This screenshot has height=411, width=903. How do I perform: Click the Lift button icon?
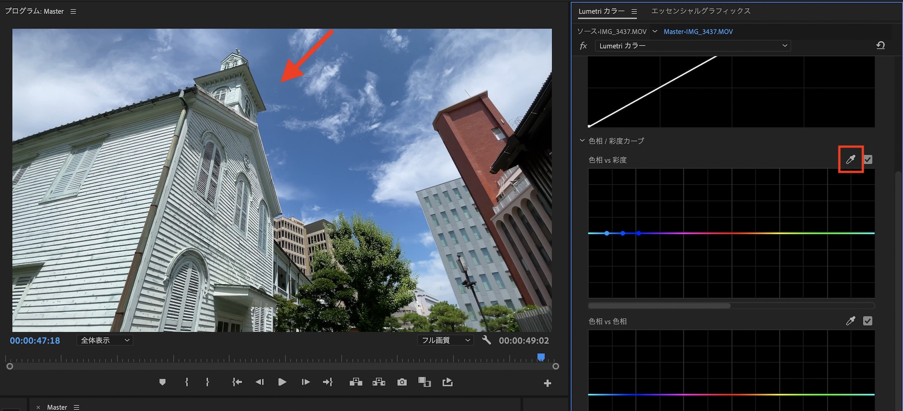[356, 382]
